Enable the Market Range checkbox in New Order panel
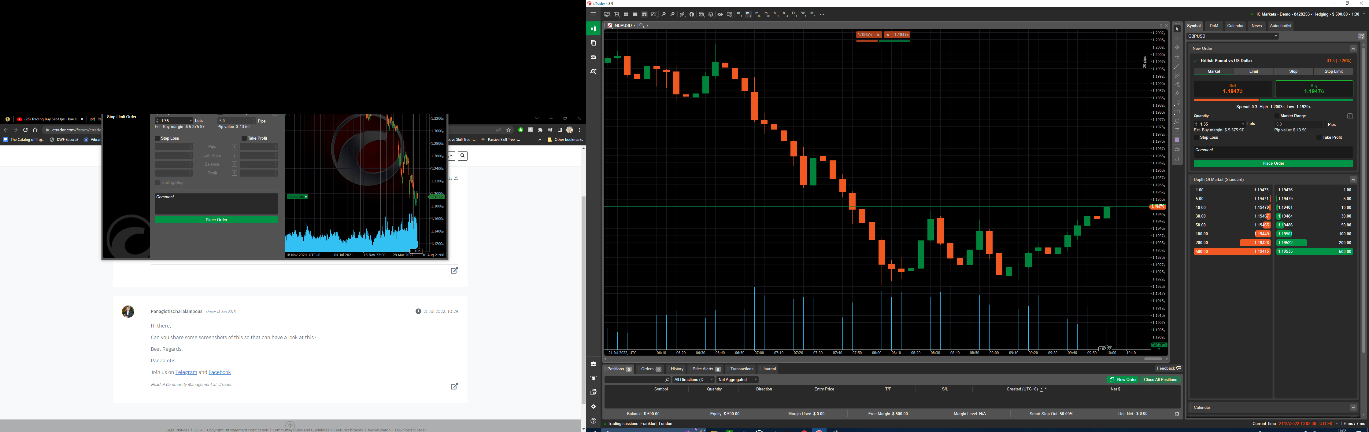The height and width of the screenshot is (432, 1369). pyautogui.click(x=1277, y=116)
